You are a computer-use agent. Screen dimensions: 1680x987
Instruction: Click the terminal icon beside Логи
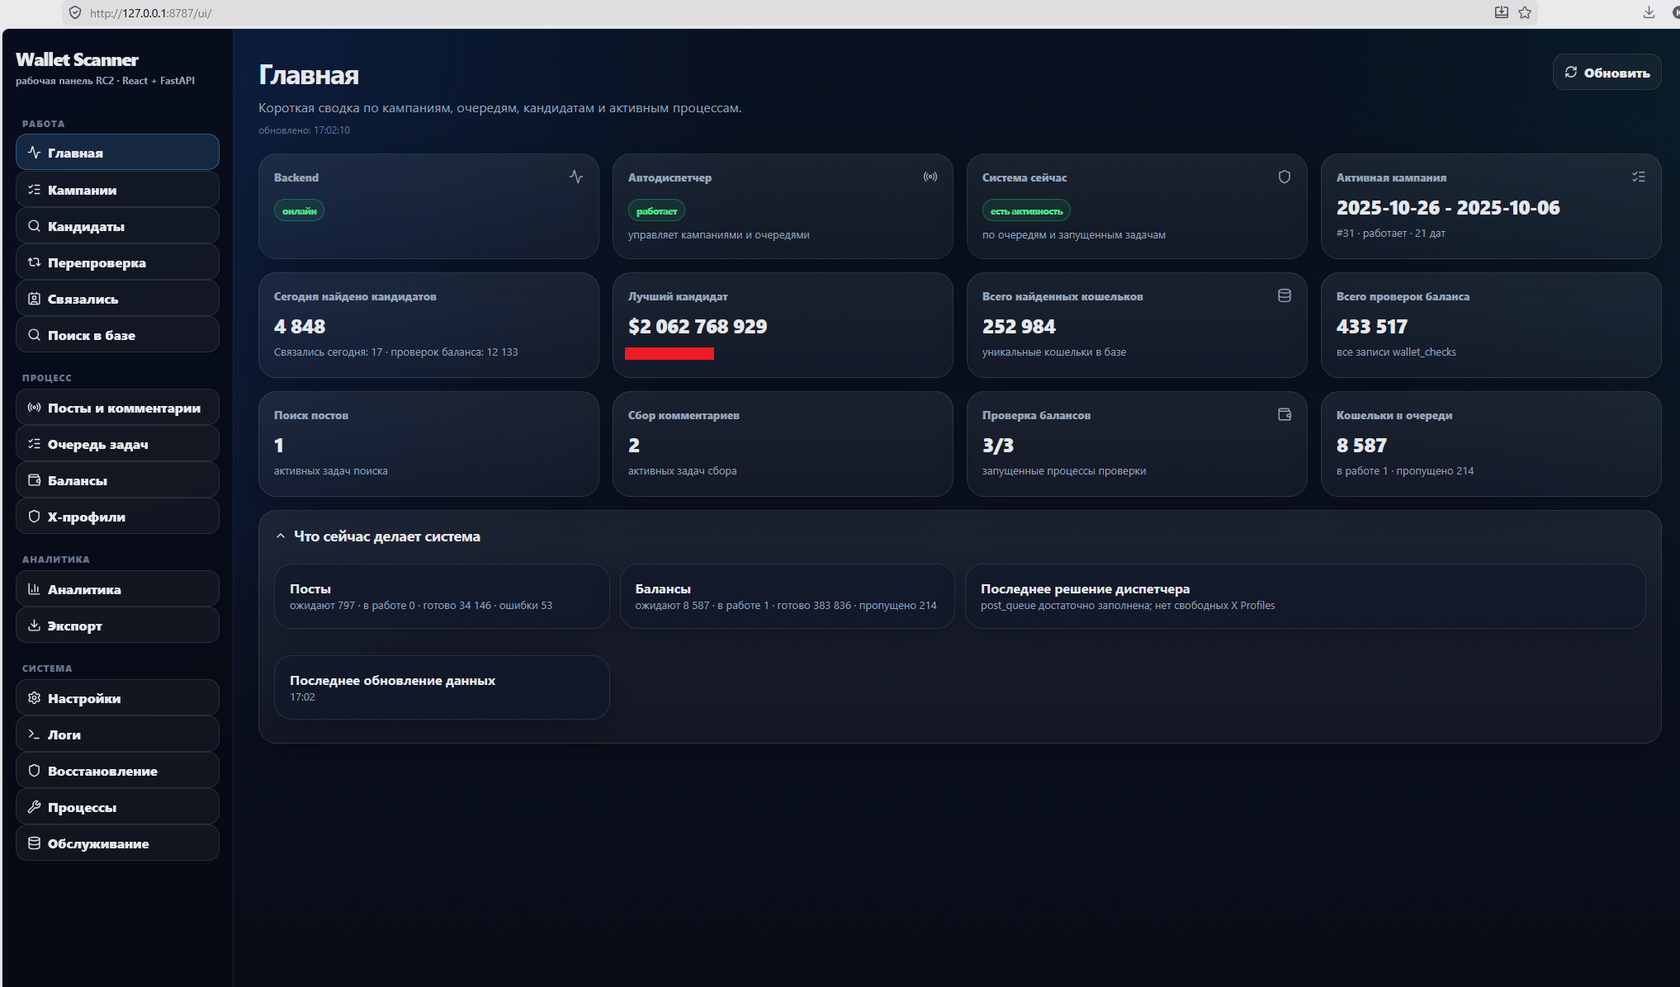(x=34, y=734)
